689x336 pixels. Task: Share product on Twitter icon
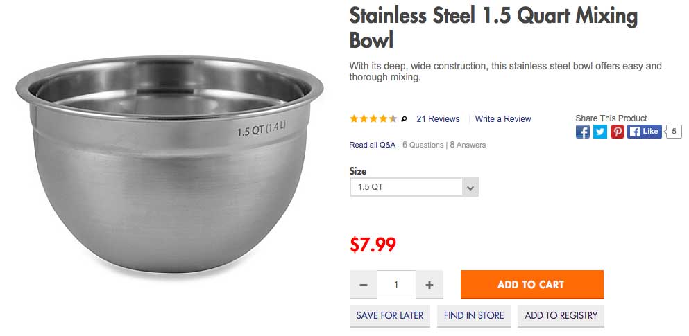(x=599, y=132)
